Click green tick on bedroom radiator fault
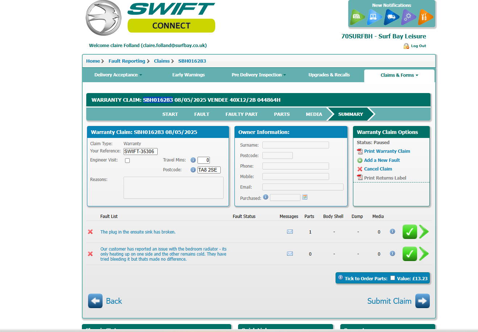 point(410,254)
